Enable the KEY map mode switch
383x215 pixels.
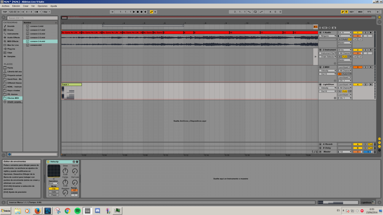tap(351, 12)
